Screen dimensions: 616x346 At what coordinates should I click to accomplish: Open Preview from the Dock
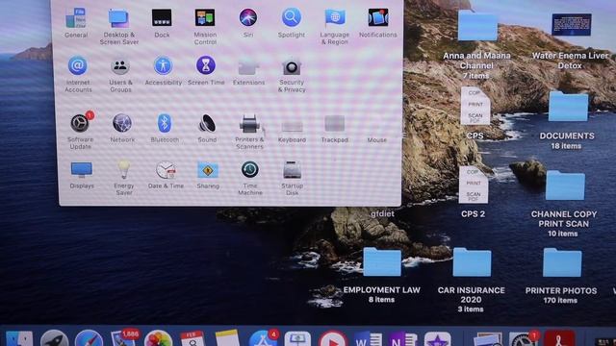(487, 339)
